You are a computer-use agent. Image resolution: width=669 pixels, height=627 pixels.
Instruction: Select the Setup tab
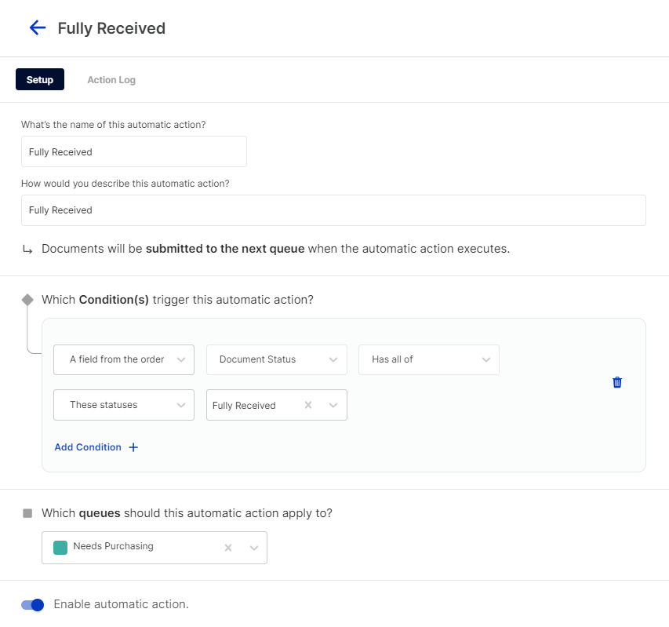pyautogui.click(x=40, y=80)
